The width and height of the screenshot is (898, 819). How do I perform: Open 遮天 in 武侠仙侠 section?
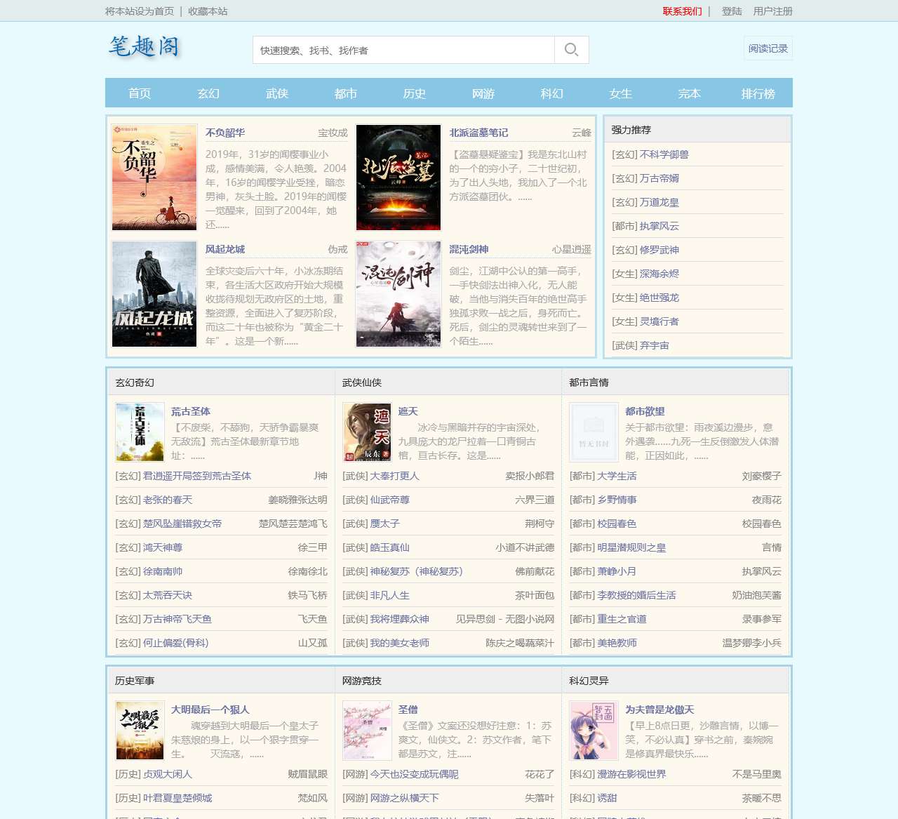click(408, 411)
